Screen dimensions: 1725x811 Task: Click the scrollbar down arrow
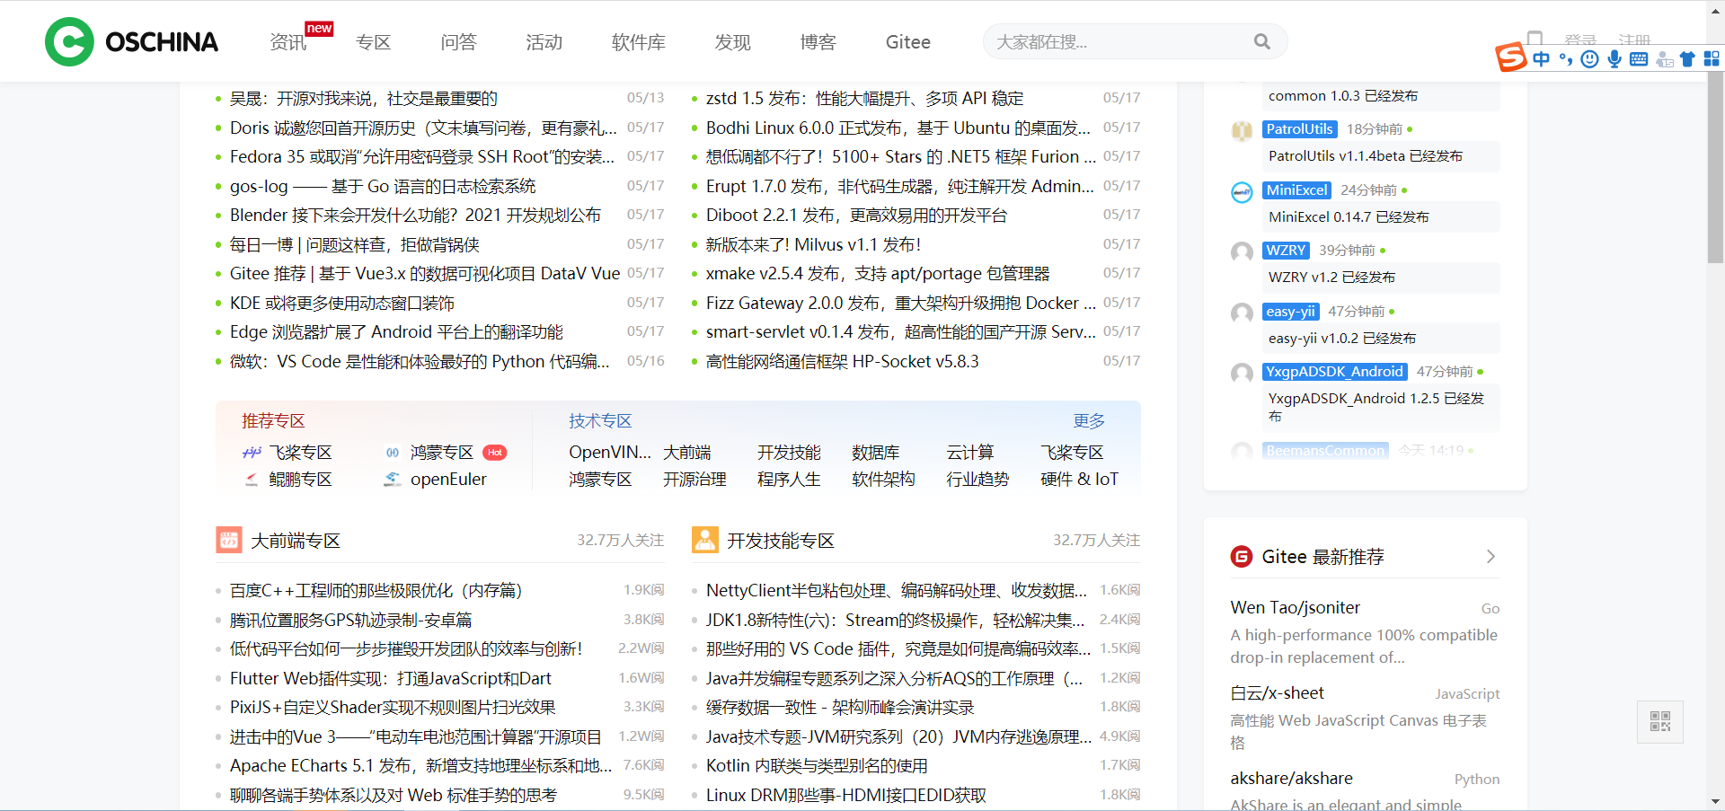(1716, 802)
